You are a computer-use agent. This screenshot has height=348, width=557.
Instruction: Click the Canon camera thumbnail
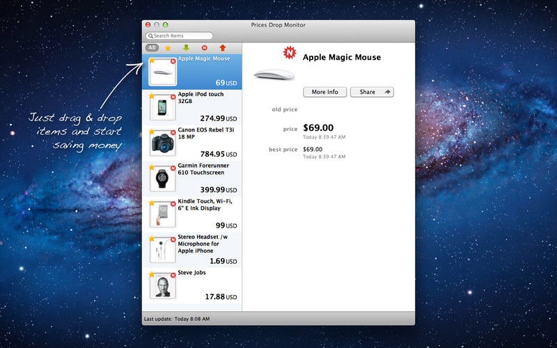(163, 143)
